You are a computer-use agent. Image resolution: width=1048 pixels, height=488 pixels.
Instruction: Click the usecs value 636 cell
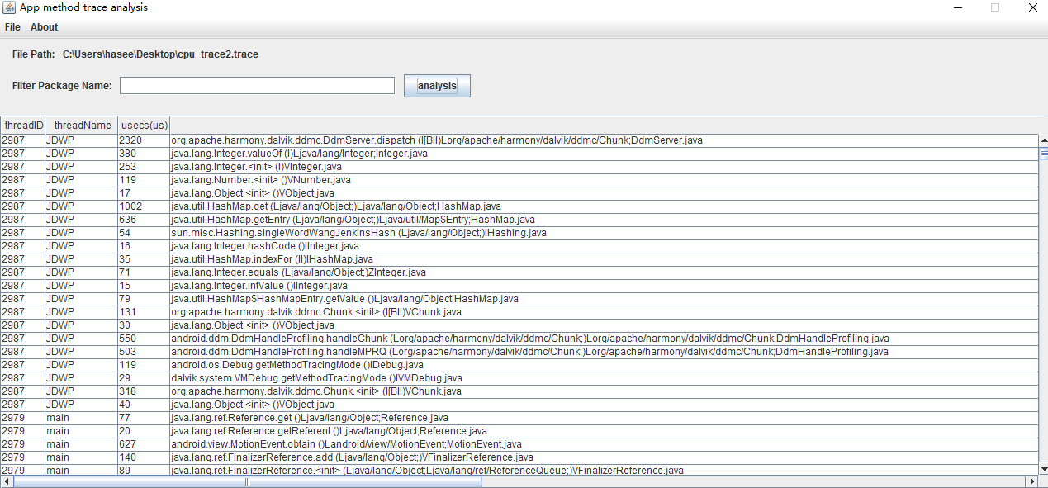pos(144,220)
